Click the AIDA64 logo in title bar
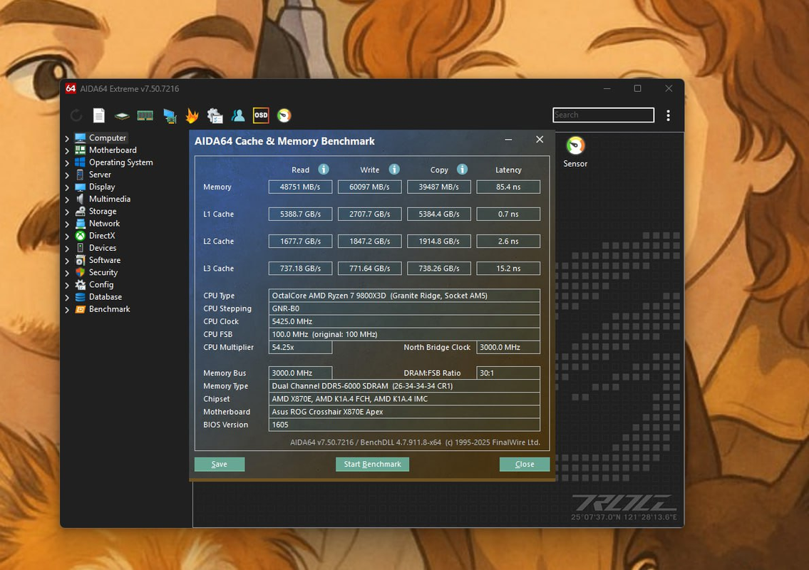Viewport: 809px width, 570px height. click(71, 89)
